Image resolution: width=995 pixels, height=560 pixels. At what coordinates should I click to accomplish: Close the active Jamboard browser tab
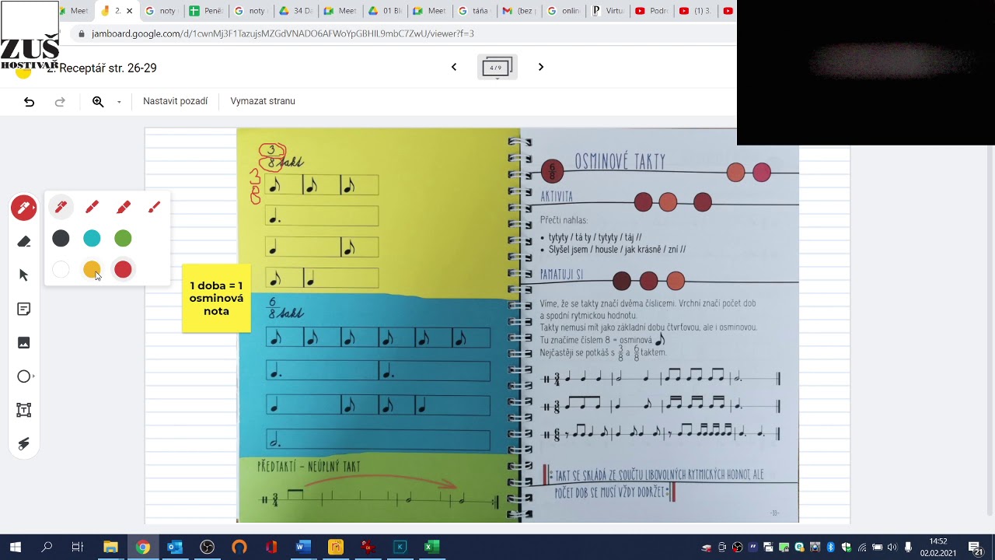pos(129,11)
